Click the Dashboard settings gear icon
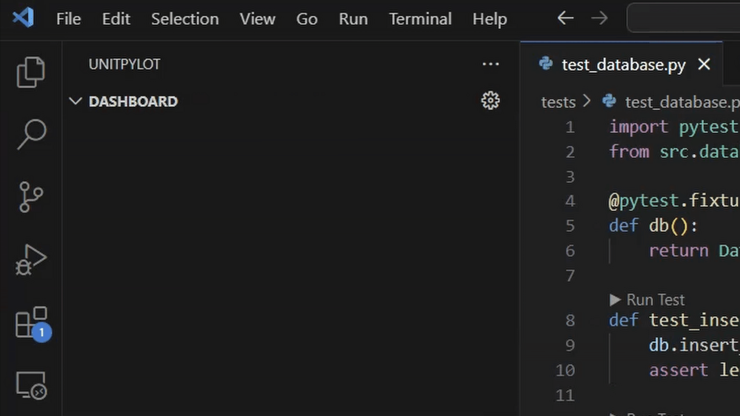 click(490, 101)
